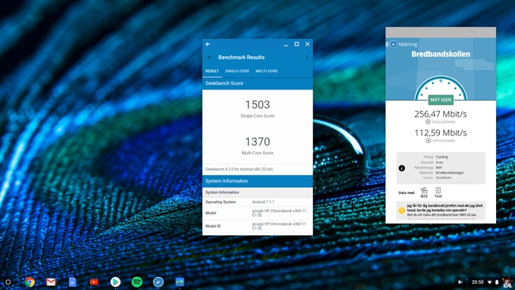
Task: Launch Google Chrome from the shelf
Action: (30, 282)
